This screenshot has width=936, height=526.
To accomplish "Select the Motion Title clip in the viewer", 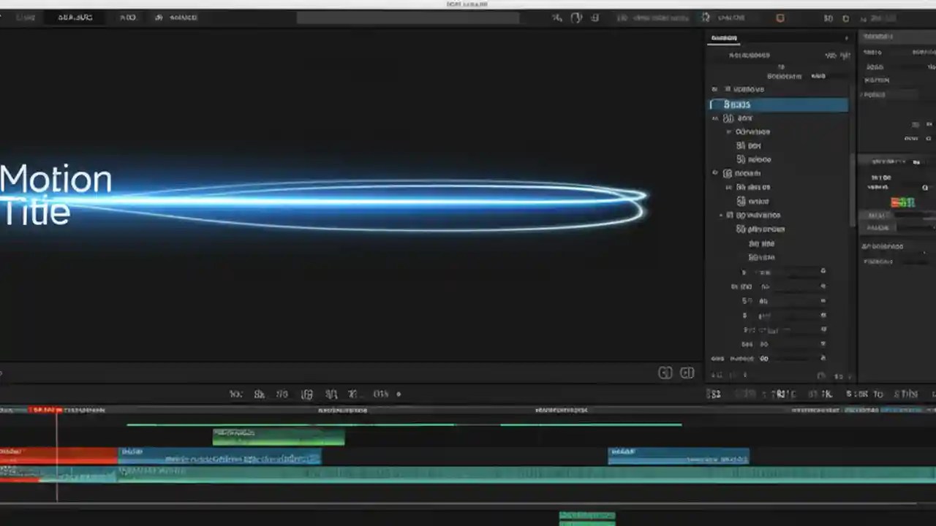I will (x=56, y=194).
